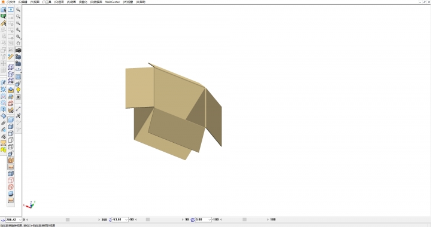
Task: Click the paperclip attach icon
Action: (x=4, y=123)
